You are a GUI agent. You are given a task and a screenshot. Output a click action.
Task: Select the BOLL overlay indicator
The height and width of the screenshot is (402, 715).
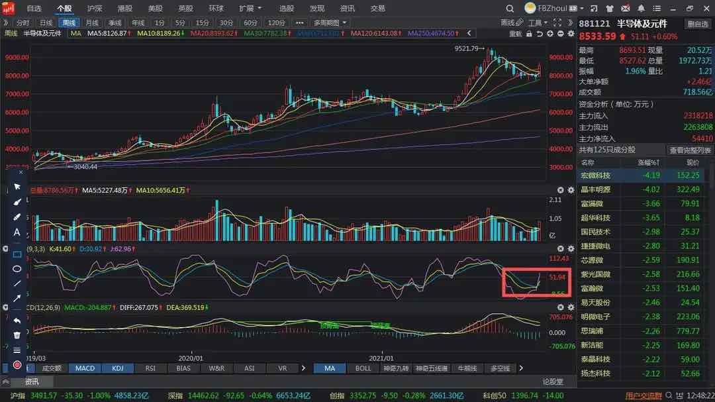(363, 368)
